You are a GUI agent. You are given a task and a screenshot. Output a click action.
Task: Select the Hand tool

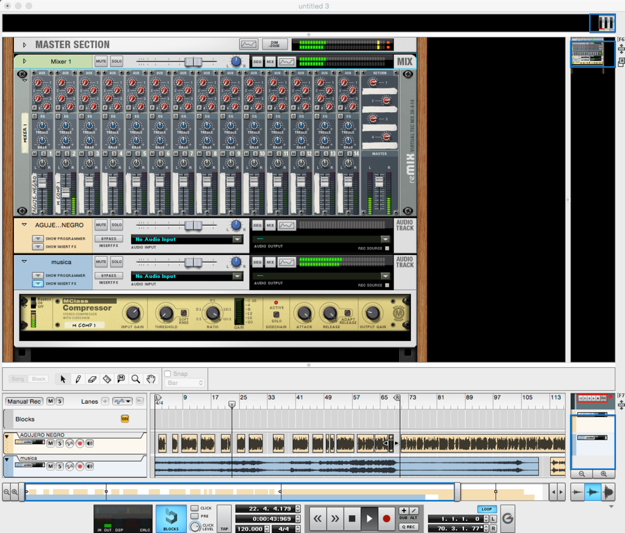click(x=151, y=379)
